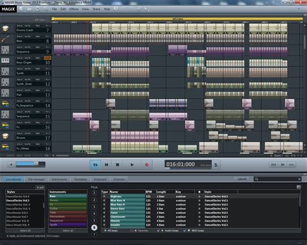Image resolution: width=307 pixels, height=245 pixels.
Task: Click the Keys Organ track keyboard icon
Action: [x=5, y=61]
